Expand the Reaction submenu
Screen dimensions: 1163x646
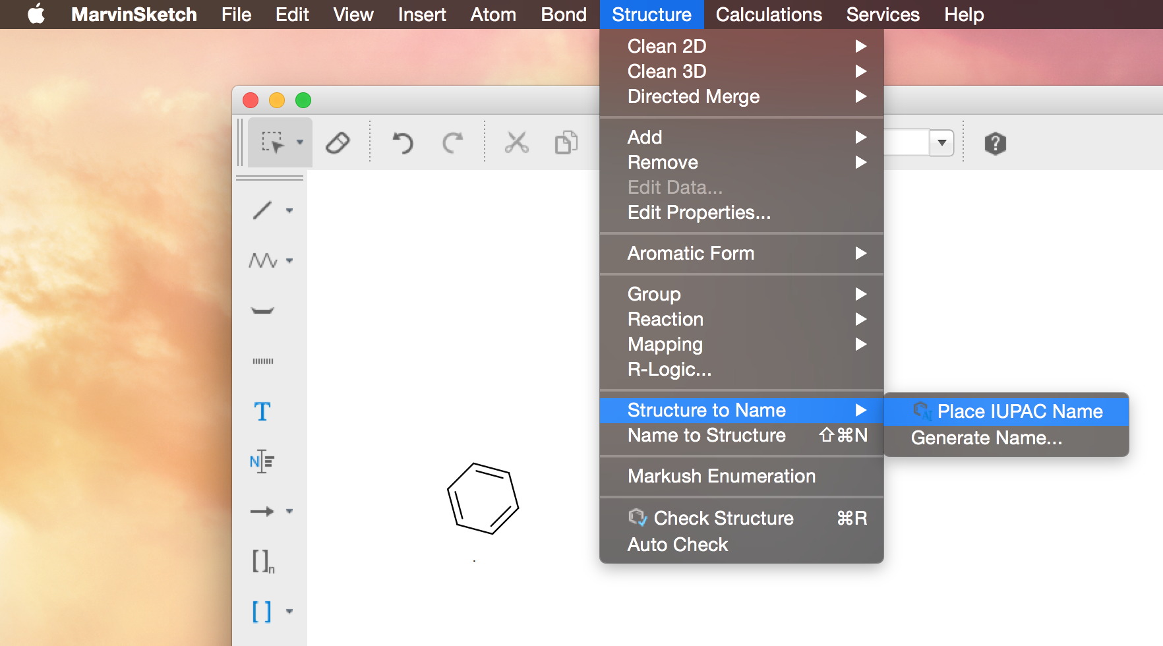(x=742, y=319)
